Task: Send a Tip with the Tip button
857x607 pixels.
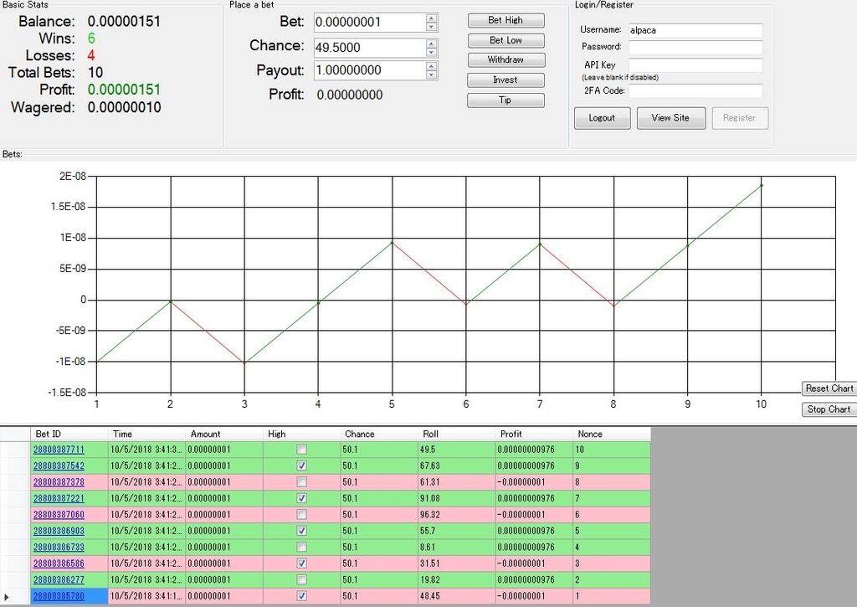Action: click(x=505, y=100)
